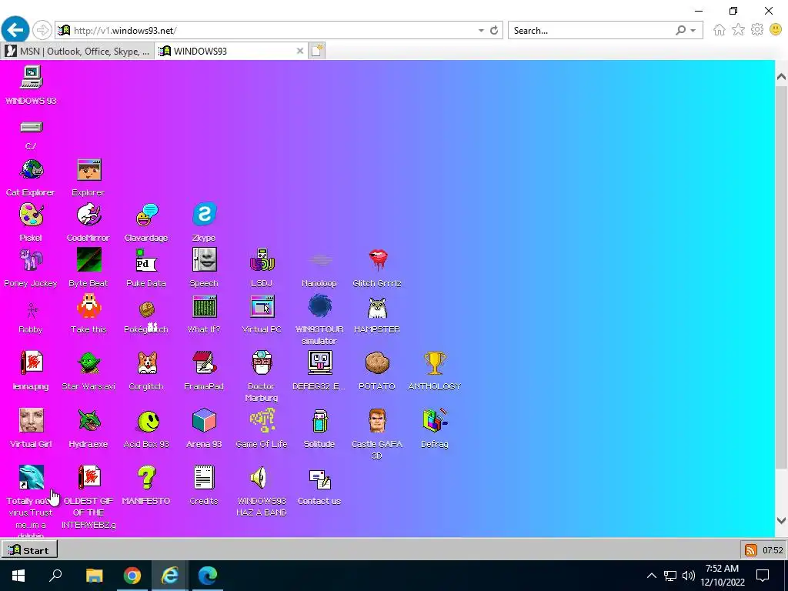Open the Credits document icon
The height and width of the screenshot is (591, 788).
click(x=204, y=477)
